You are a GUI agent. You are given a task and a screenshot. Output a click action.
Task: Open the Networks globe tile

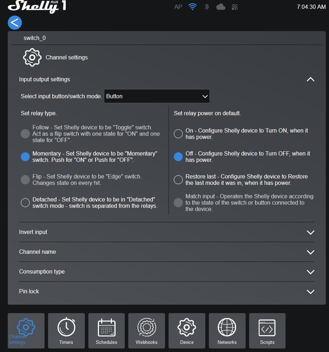[227, 331]
